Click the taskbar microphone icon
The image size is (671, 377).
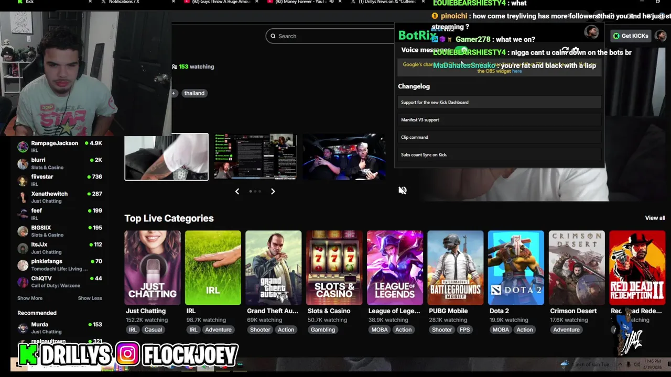tap(628, 364)
